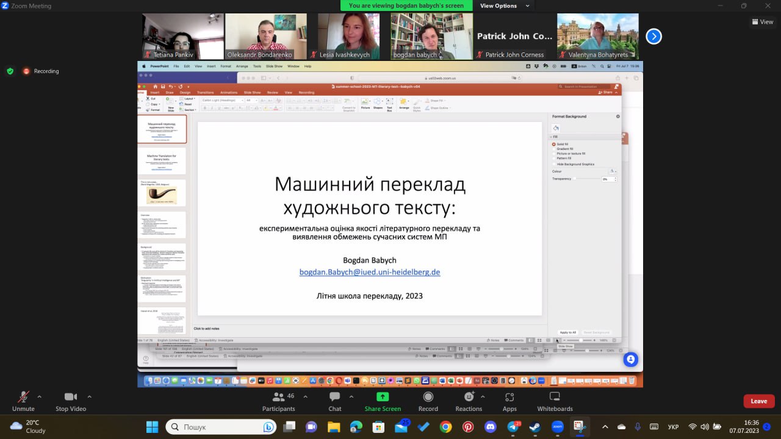The width and height of the screenshot is (781, 439).
Task: Switch to the Transitions ribbon tab
Action: (204, 92)
